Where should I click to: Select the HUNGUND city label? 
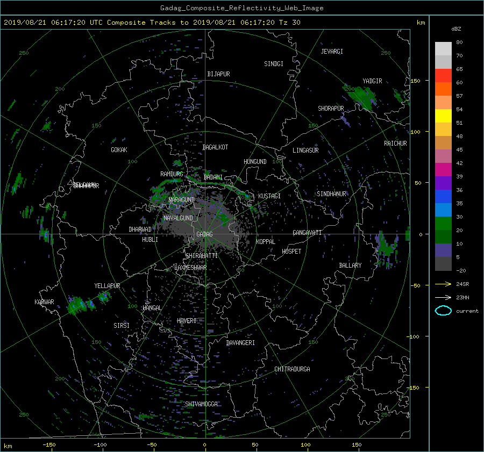(x=255, y=162)
